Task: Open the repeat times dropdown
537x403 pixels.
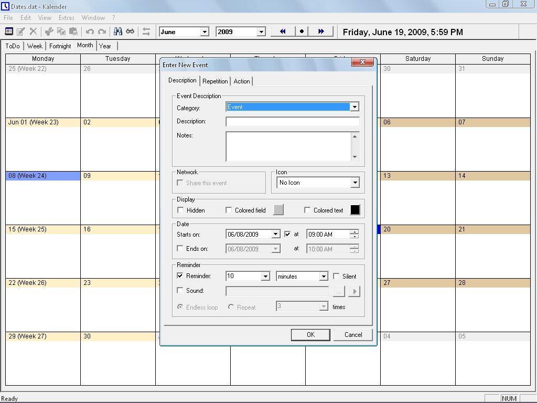Action: [323, 306]
